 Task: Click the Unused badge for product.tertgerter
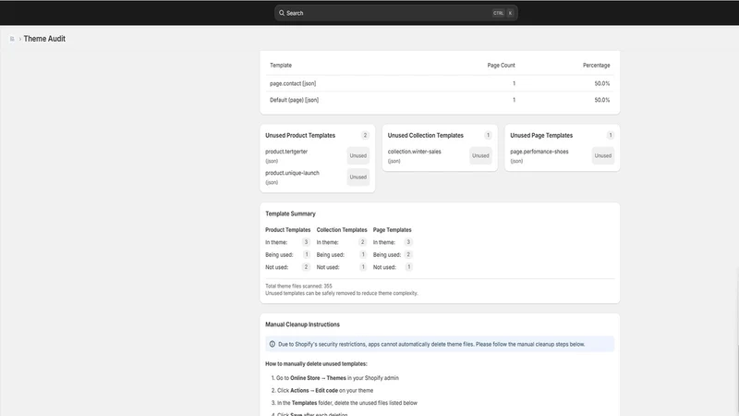coord(358,155)
